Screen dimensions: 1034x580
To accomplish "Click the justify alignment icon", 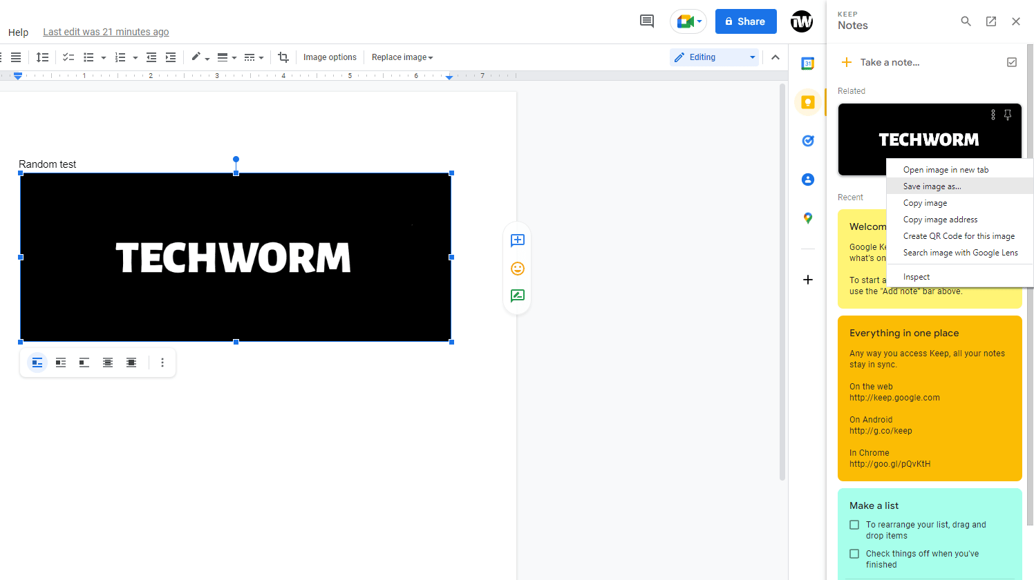I will pyautogui.click(x=16, y=57).
